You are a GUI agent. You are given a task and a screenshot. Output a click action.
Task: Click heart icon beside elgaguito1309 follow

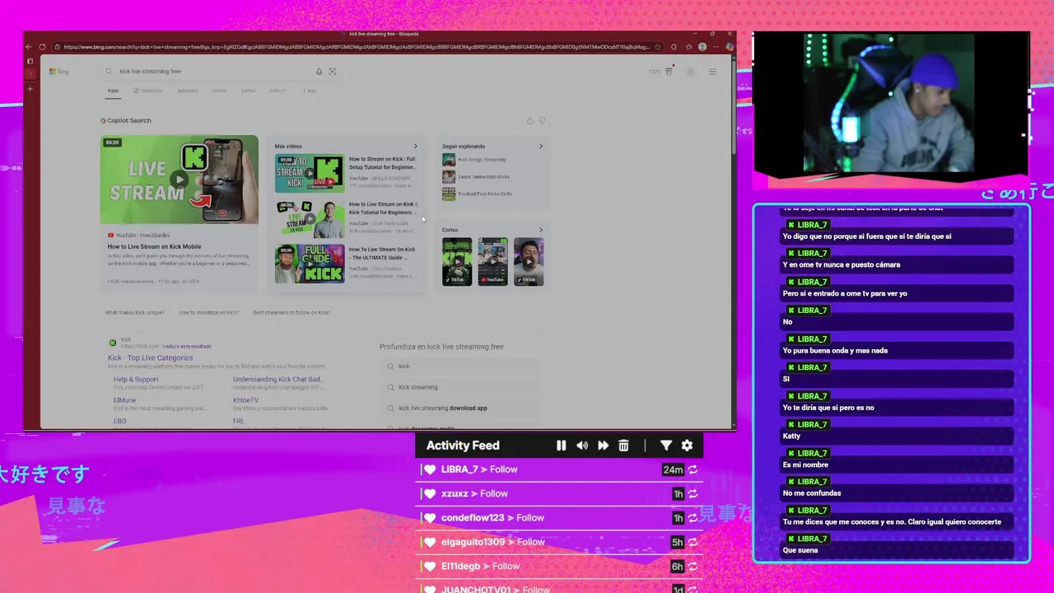click(x=429, y=542)
